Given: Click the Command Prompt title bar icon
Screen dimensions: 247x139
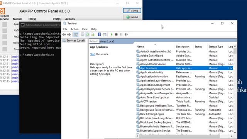Looking at the screenshot, I should 23,25.
